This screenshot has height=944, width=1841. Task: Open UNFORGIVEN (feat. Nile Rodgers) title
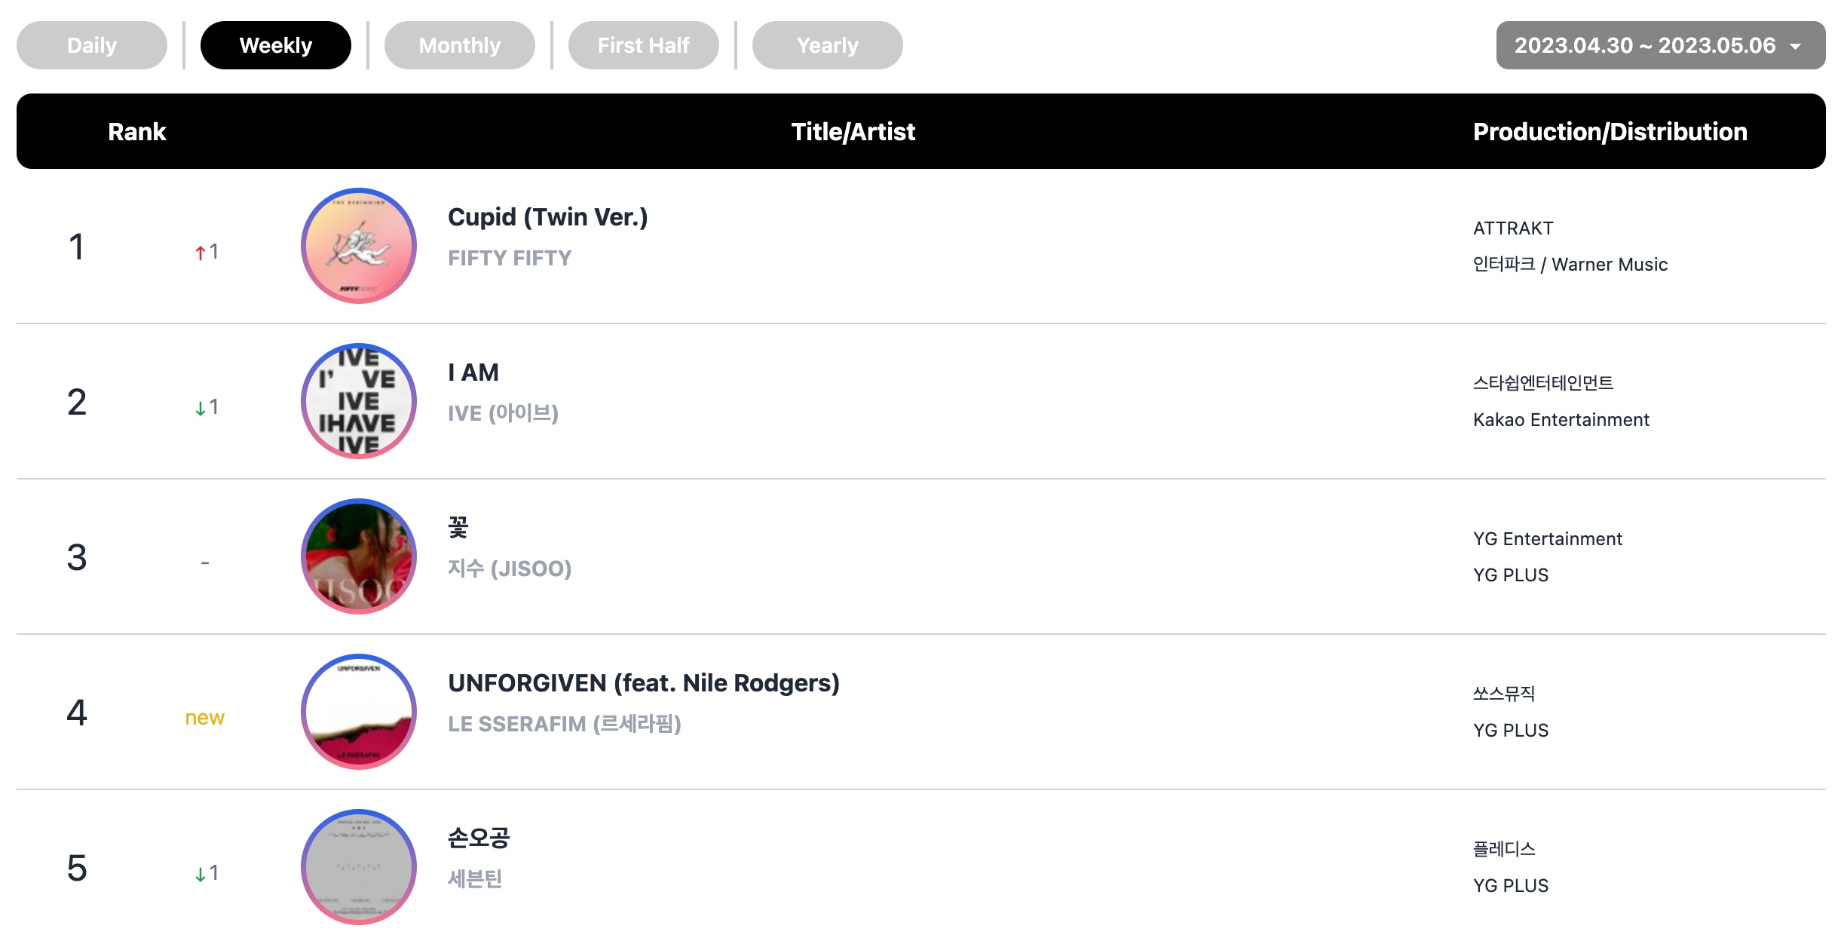click(x=644, y=683)
